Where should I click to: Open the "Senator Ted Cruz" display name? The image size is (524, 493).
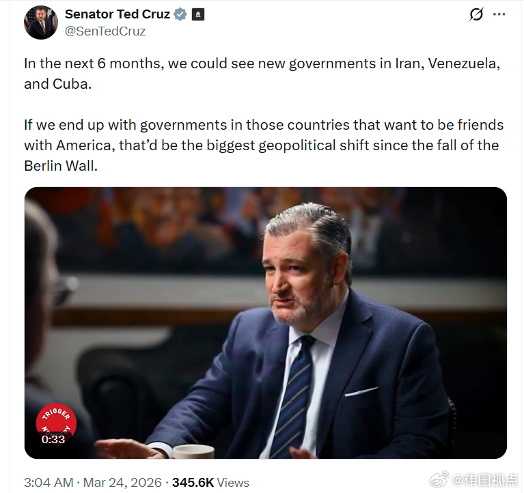118,14
